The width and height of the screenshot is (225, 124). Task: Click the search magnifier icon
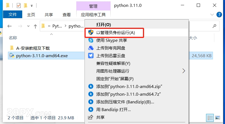tap(214, 26)
